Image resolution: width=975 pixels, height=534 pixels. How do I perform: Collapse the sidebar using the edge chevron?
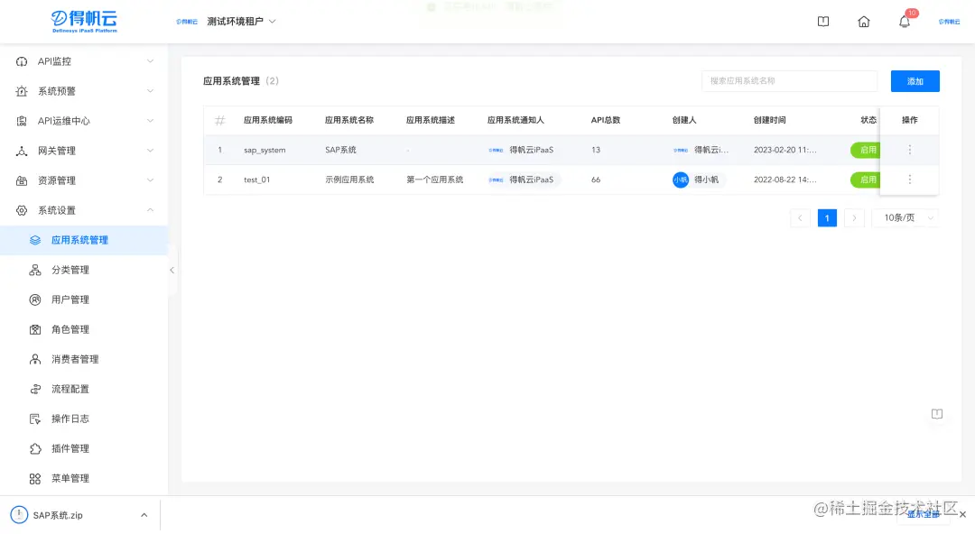172,269
